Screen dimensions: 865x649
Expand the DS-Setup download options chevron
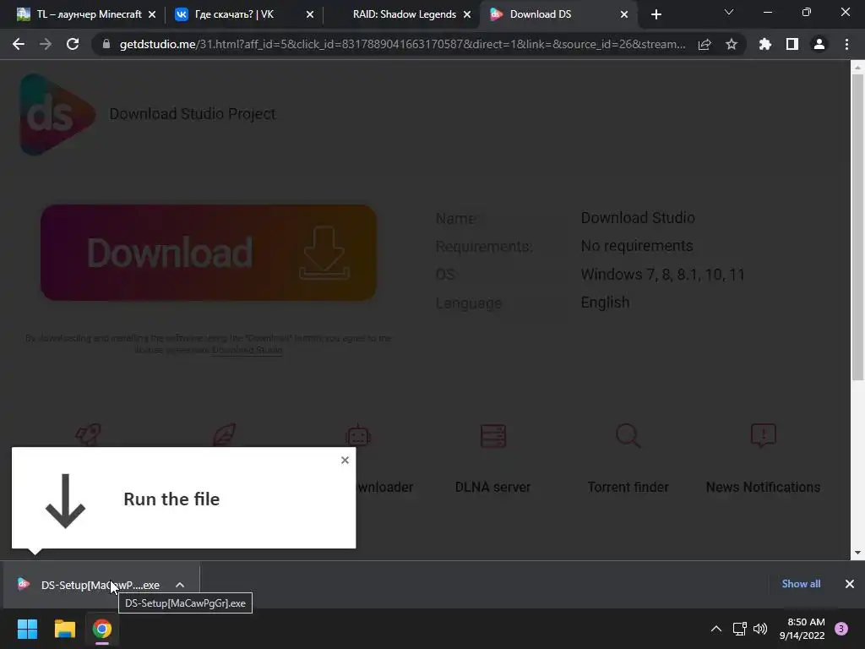(x=180, y=585)
